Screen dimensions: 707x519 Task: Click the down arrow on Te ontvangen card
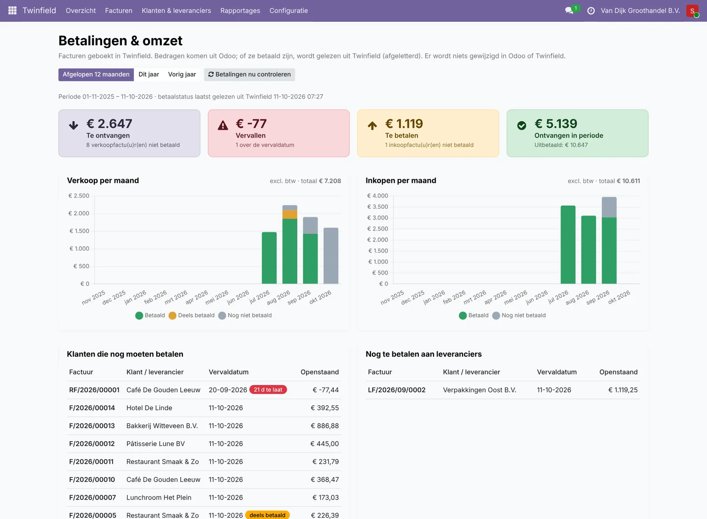coord(73,126)
